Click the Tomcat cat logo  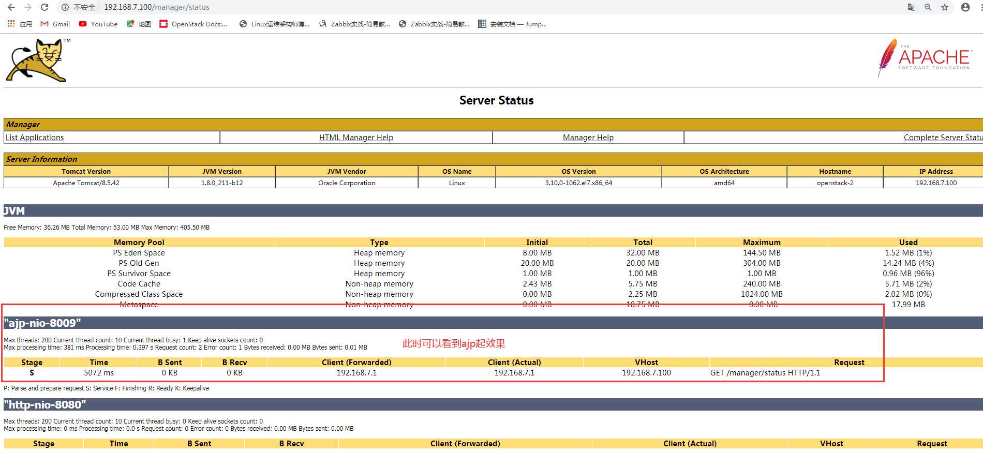pyautogui.click(x=38, y=59)
